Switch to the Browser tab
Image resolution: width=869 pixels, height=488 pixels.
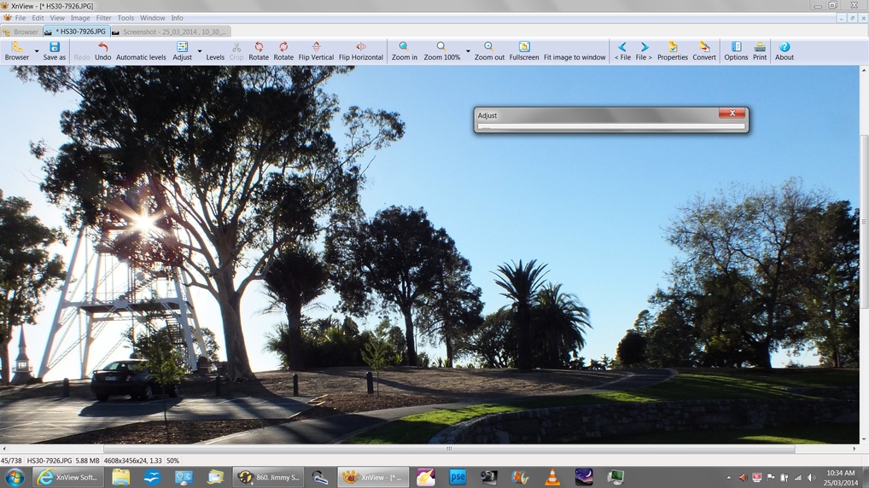pyautogui.click(x=21, y=32)
